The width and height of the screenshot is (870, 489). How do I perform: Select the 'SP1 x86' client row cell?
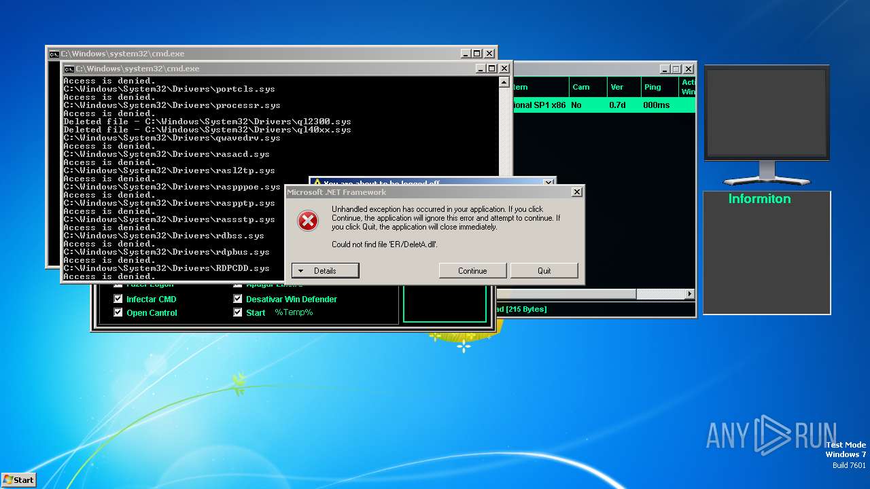pyautogui.click(x=541, y=105)
